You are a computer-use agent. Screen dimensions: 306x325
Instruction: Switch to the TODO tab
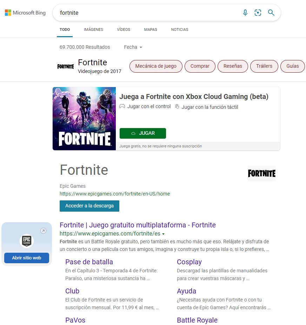(65, 29)
